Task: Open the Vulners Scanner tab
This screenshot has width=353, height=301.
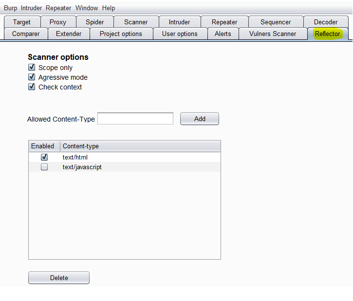Action: pyautogui.click(x=273, y=34)
